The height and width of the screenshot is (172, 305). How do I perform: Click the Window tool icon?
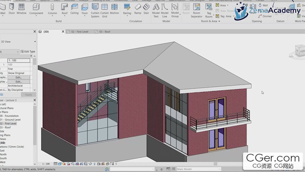[21, 8]
